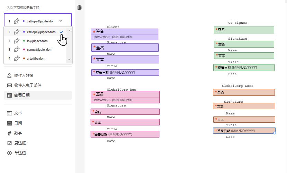Add a 复选框 checkbox field
The height and width of the screenshot is (173, 287).
(38, 143)
